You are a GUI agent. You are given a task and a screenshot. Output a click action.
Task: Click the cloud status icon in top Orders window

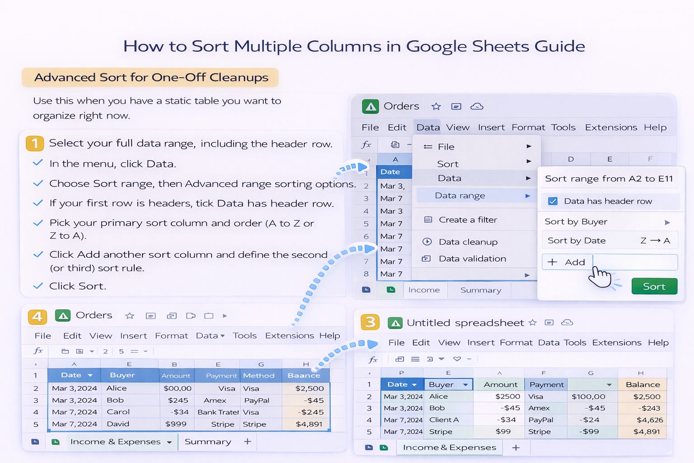[x=477, y=106]
